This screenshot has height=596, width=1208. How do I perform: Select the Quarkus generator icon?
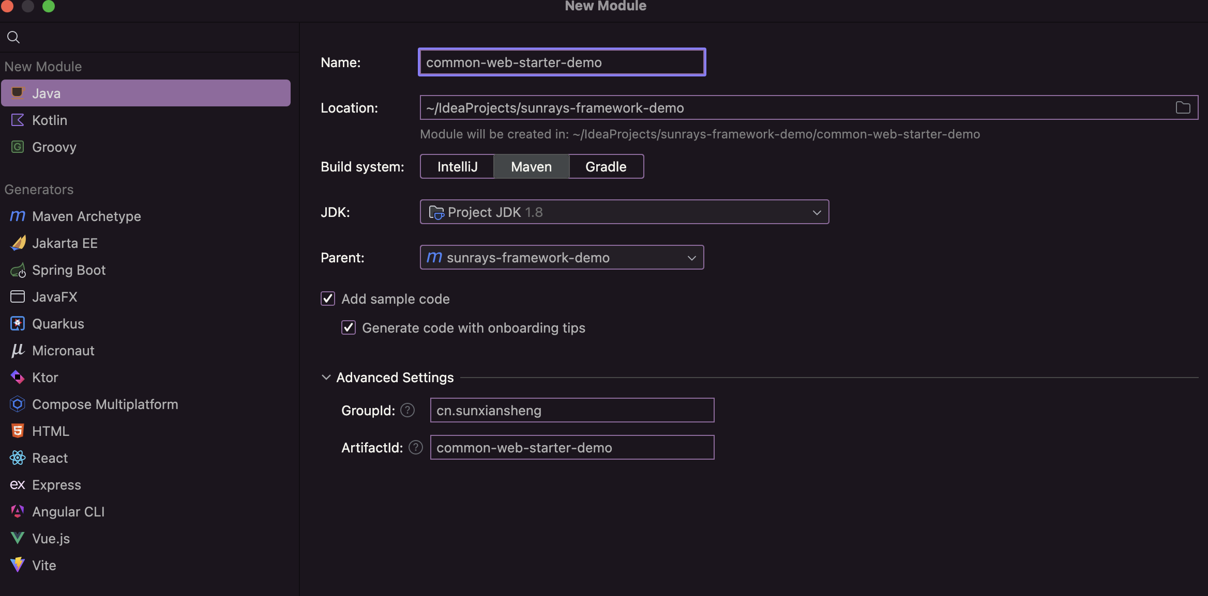tap(17, 323)
